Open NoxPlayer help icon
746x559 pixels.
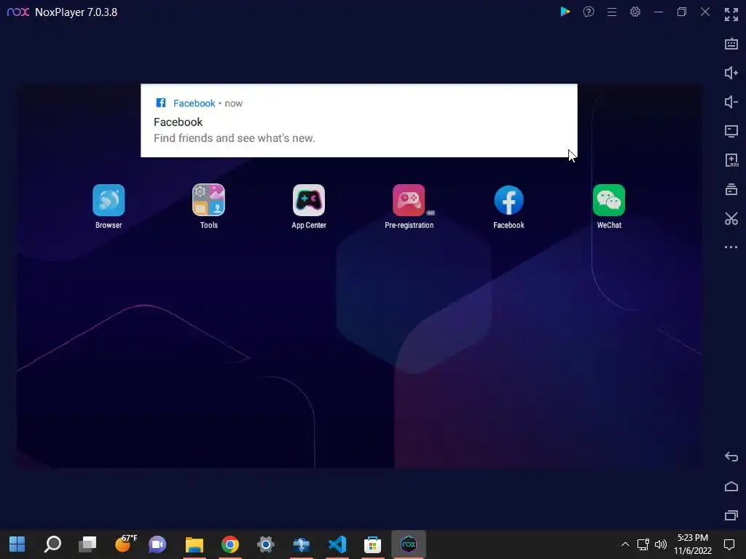[589, 12]
